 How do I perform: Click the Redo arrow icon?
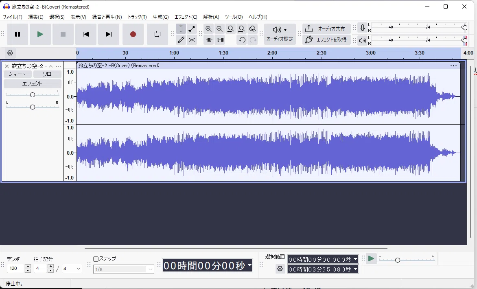[x=253, y=40]
